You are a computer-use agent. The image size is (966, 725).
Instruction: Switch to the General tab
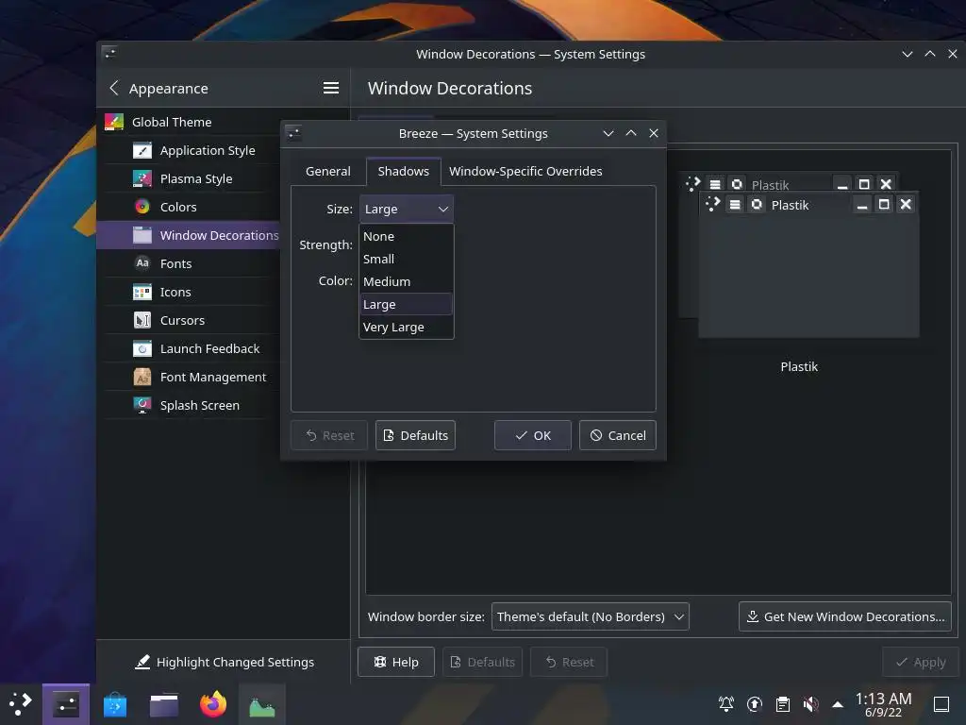(x=327, y=172)
